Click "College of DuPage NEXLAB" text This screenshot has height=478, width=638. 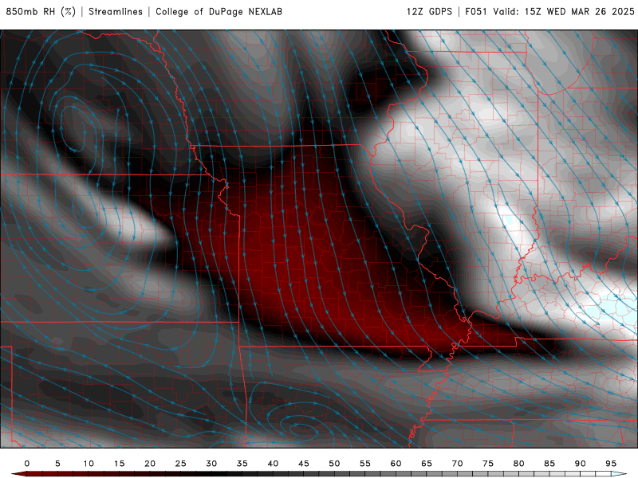pos(219,11)
